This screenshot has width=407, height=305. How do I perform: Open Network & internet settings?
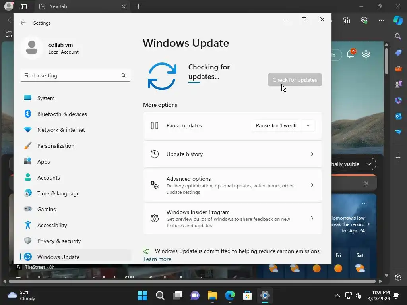click(75, 130)
